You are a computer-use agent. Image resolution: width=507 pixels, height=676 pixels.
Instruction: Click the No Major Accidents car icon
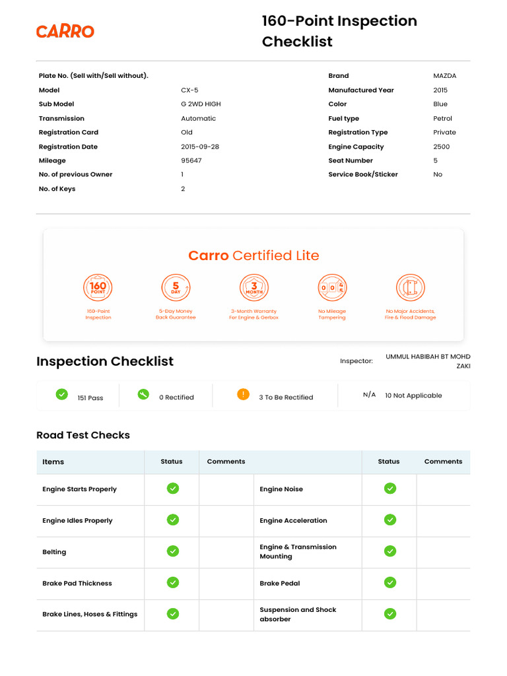[x=411, y=288]
